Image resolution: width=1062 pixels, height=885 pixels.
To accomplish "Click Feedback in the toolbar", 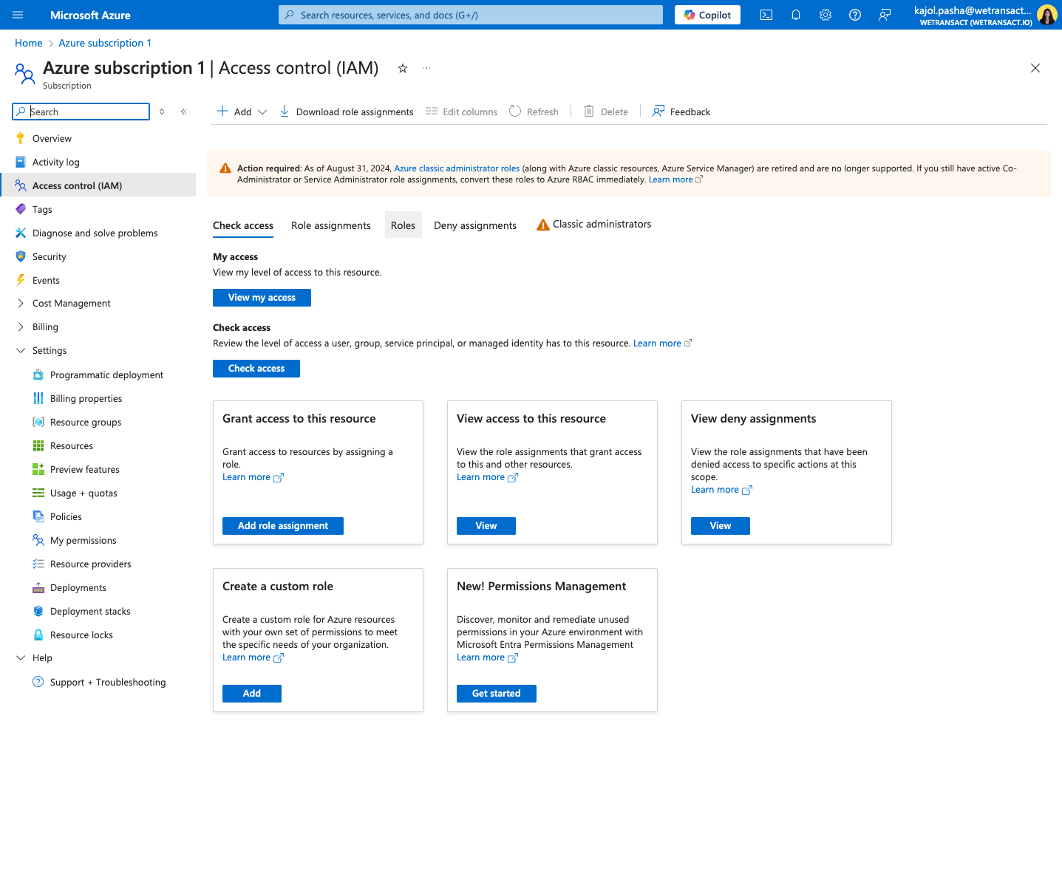I will point(681,112).
